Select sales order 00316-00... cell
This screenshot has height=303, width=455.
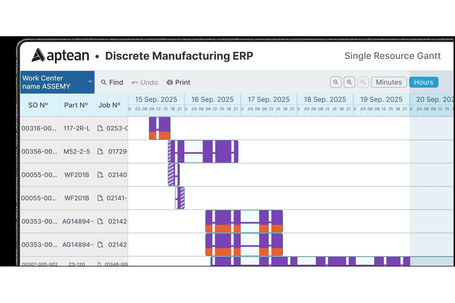39,128
